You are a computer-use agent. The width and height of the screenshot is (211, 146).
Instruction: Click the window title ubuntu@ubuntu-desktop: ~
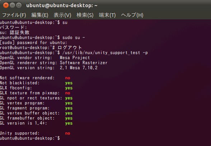(x=62, y=5)
